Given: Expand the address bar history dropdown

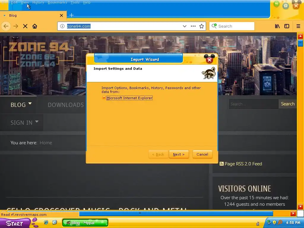Looking at the screenshot, I should (185, 26).
